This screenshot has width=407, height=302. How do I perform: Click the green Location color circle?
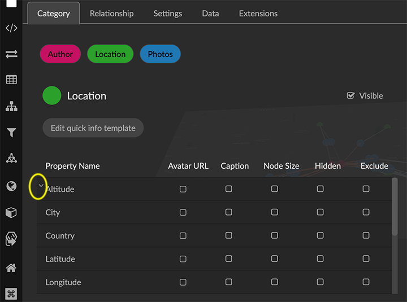click(52, 96)
